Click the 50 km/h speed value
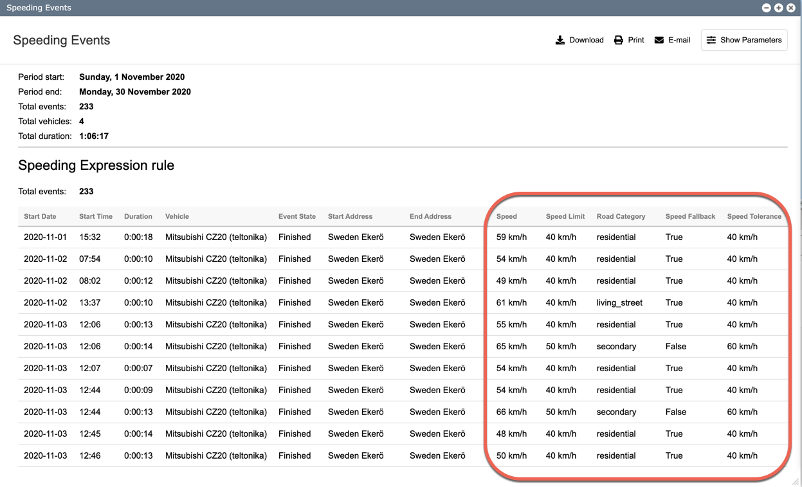The width and height of the screenshot is (802, 487). [x=511, y=456]
